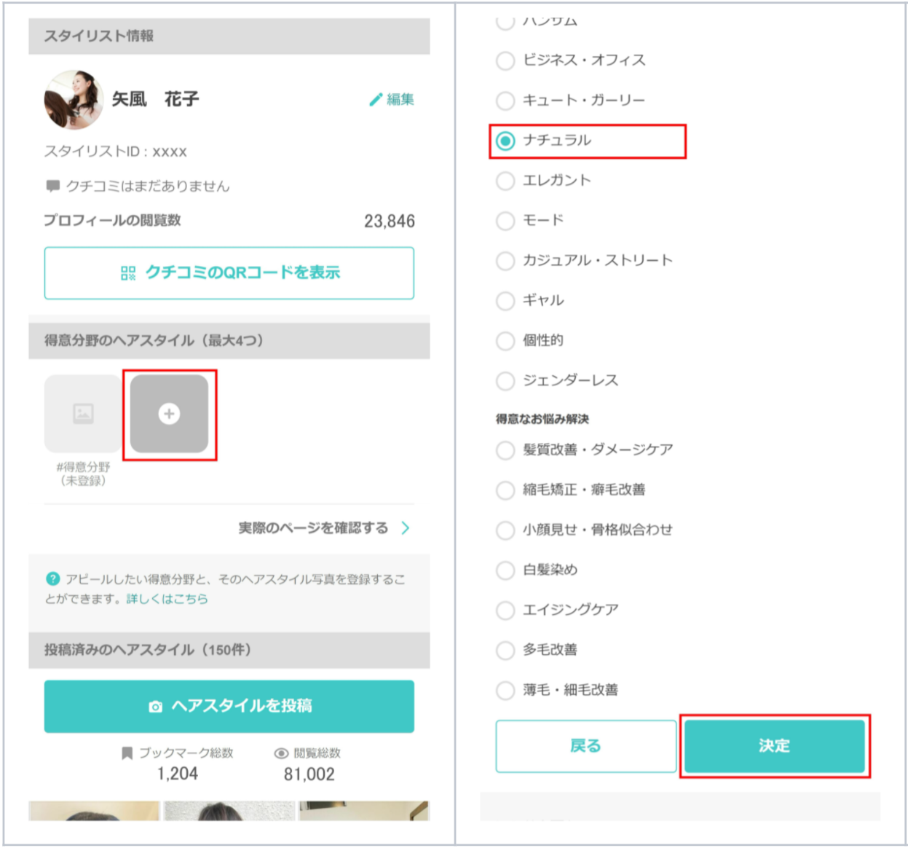
Task: Click the スタイリストID : xxxx text
Action: click(116, 152)
